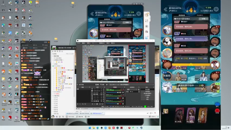Toggle lock on last OBS source row

(x=103, y=101)
